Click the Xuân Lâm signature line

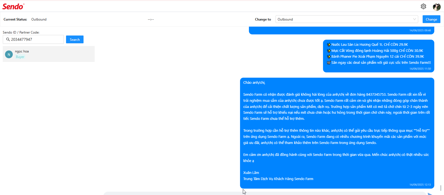coord(251,173)
